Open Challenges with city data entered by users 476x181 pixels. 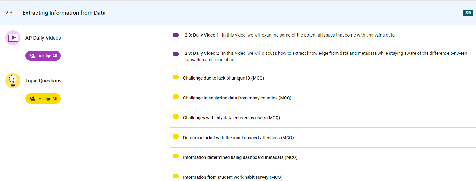231,118
